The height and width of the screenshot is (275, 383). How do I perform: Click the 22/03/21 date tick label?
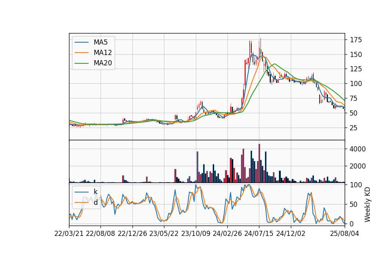click(x=69, y=234)
